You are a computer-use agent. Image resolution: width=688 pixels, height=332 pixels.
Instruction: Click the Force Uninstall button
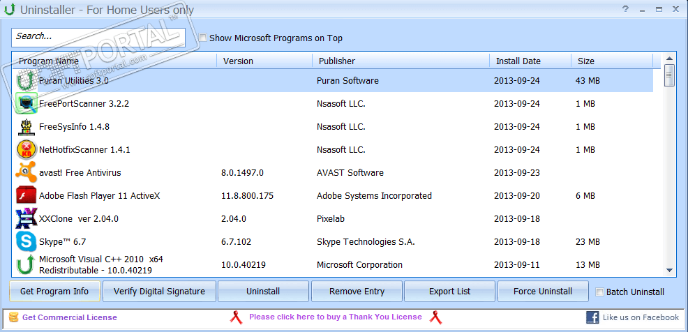(x=543, y=292)
